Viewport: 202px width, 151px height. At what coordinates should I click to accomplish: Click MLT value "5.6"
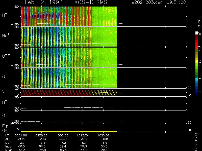43,143
